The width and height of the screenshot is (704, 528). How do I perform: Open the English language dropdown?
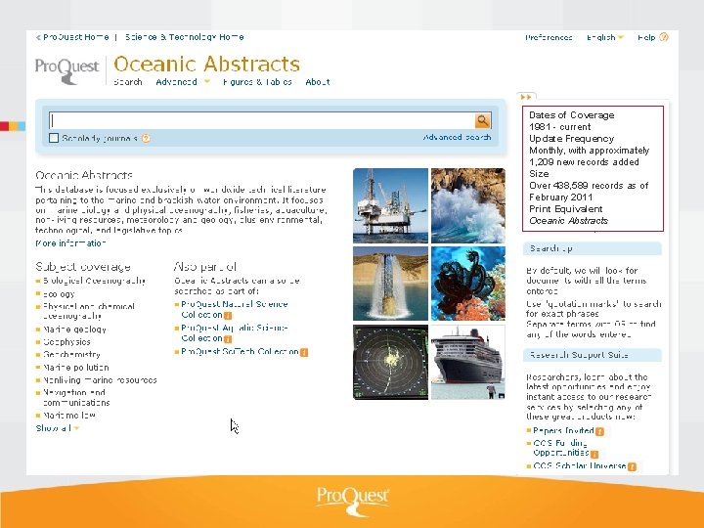605,37
